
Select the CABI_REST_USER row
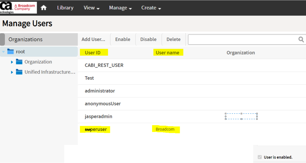click(104, 65)
